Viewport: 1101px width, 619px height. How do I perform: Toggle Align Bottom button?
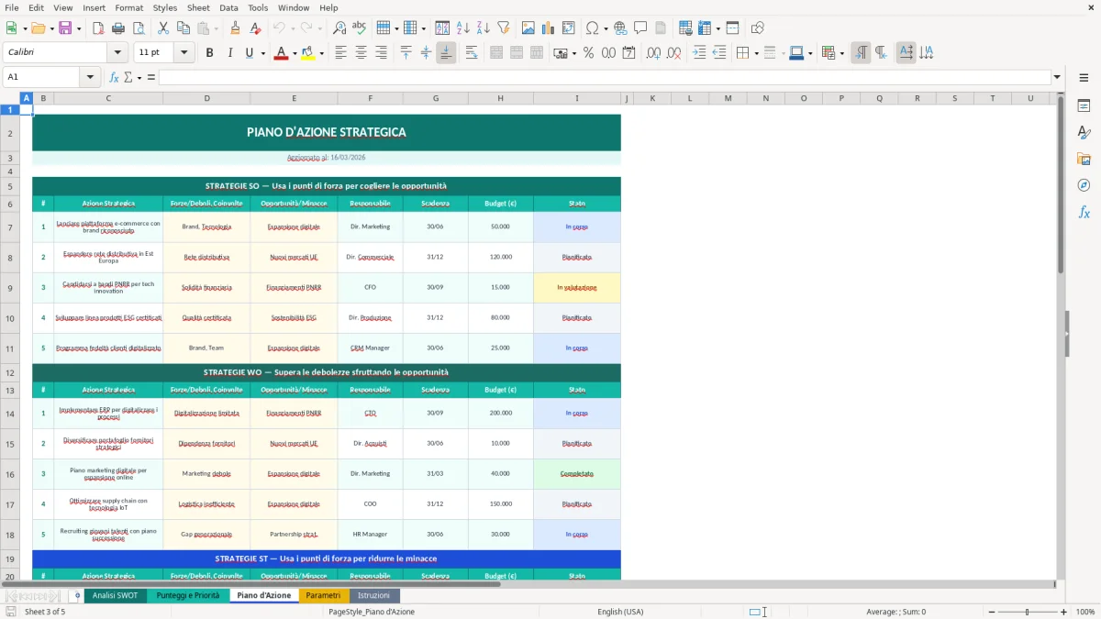tap(446, 53)
